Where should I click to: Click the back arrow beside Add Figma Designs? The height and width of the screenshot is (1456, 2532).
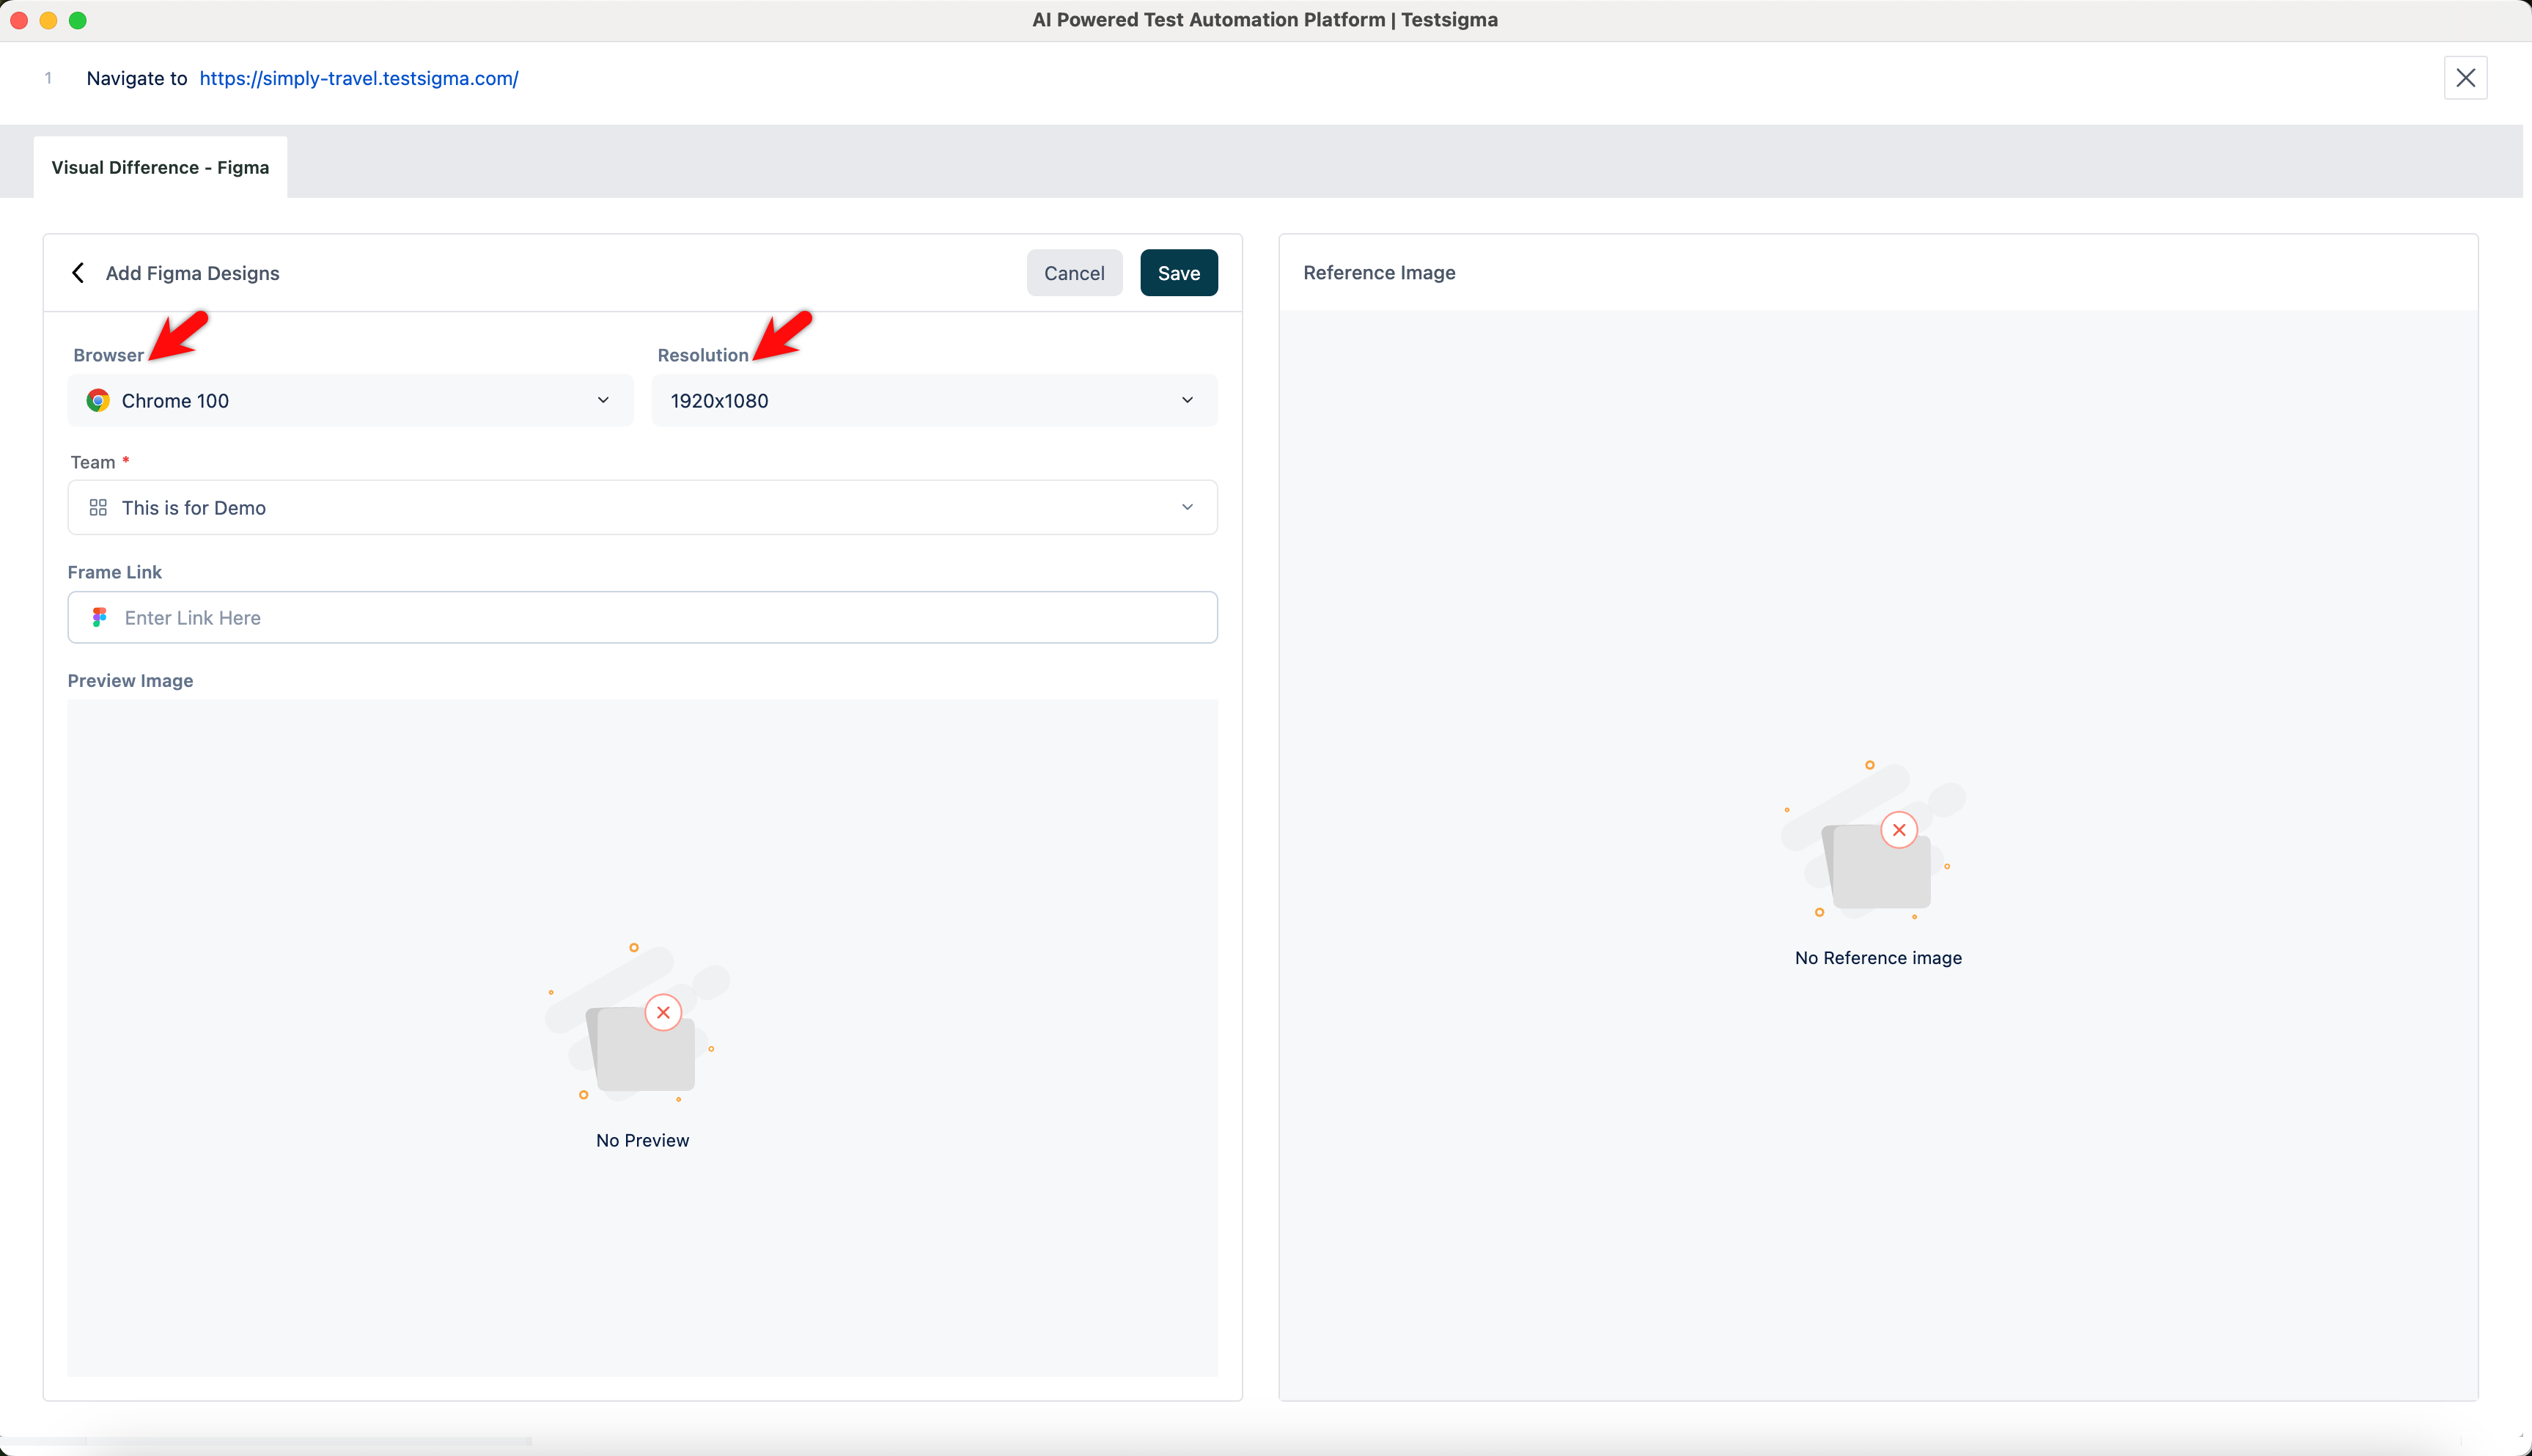[x=77, y=272]
